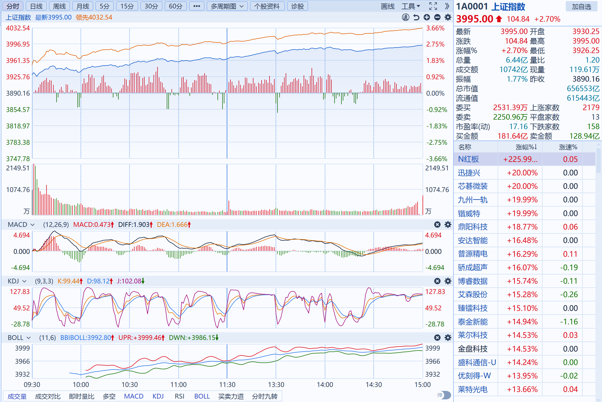The image size is (602, 402).
Task: Toggle the 弹 switch at bottom
Action: pyautogui.click(x=443, y=395)
